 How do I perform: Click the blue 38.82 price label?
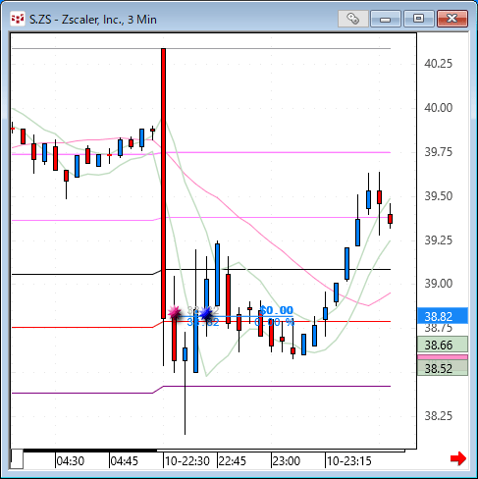[443, 316]
